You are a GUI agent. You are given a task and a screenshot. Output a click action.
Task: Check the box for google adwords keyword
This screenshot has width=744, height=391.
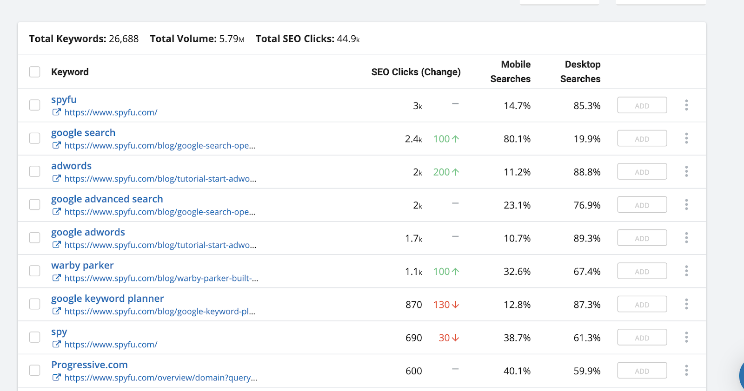coord(34,238)
